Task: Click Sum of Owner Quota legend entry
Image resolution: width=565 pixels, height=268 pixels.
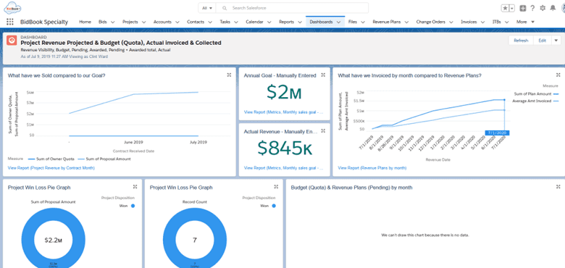Action: [x=51, y=159]
